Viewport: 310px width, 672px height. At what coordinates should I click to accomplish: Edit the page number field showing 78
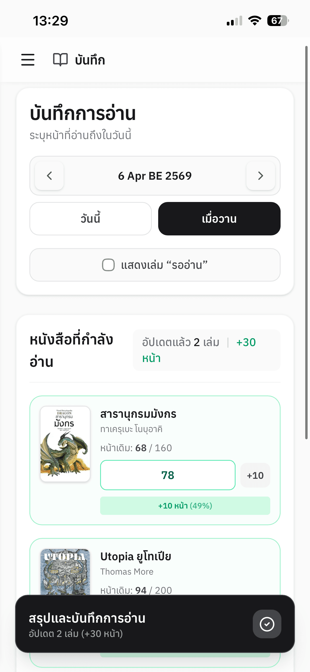pyautogui.click(x=168, y=475)
